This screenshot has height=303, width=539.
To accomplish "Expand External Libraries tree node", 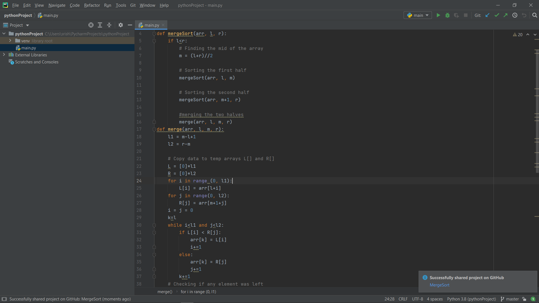I will pos(4,55).
